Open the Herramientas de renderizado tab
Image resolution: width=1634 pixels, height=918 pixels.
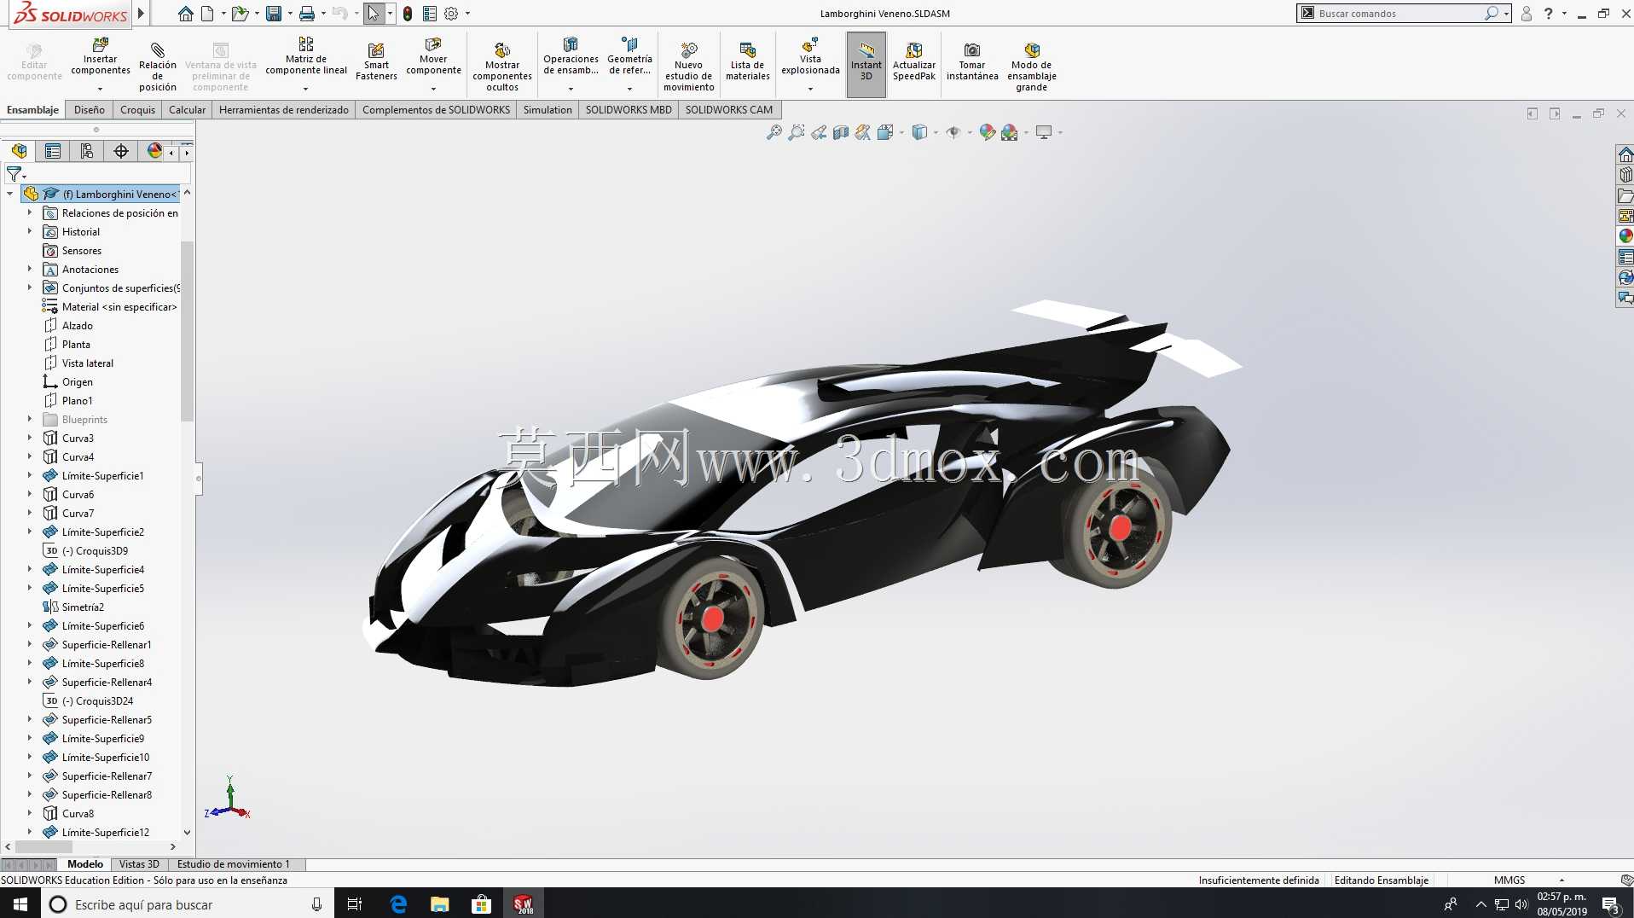point(284,110)
